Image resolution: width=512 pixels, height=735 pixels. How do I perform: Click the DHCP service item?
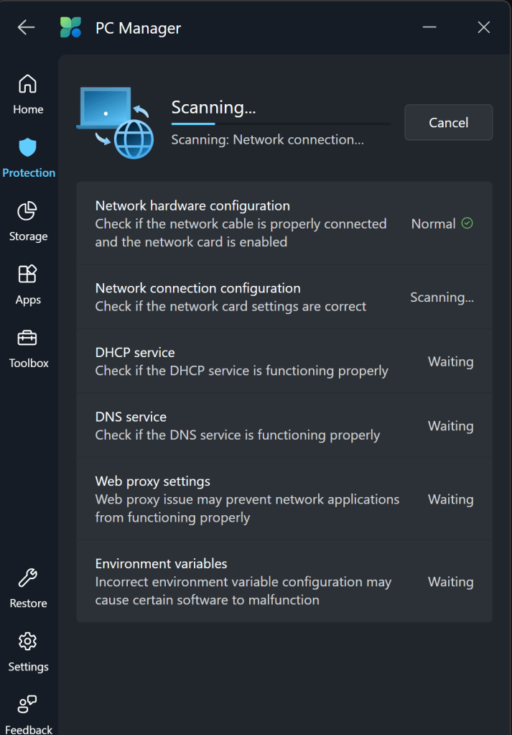point(284,361)
